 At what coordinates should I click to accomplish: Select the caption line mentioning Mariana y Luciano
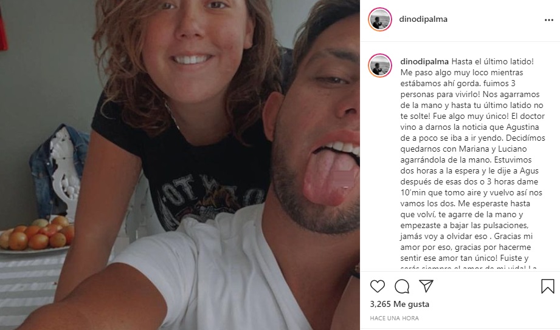point(463,149)
